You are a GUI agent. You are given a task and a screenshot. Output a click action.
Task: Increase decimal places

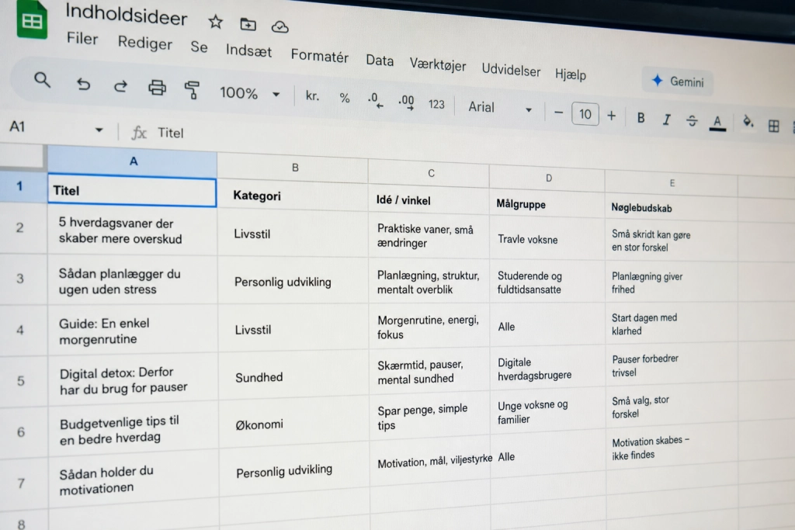point(406,102)
